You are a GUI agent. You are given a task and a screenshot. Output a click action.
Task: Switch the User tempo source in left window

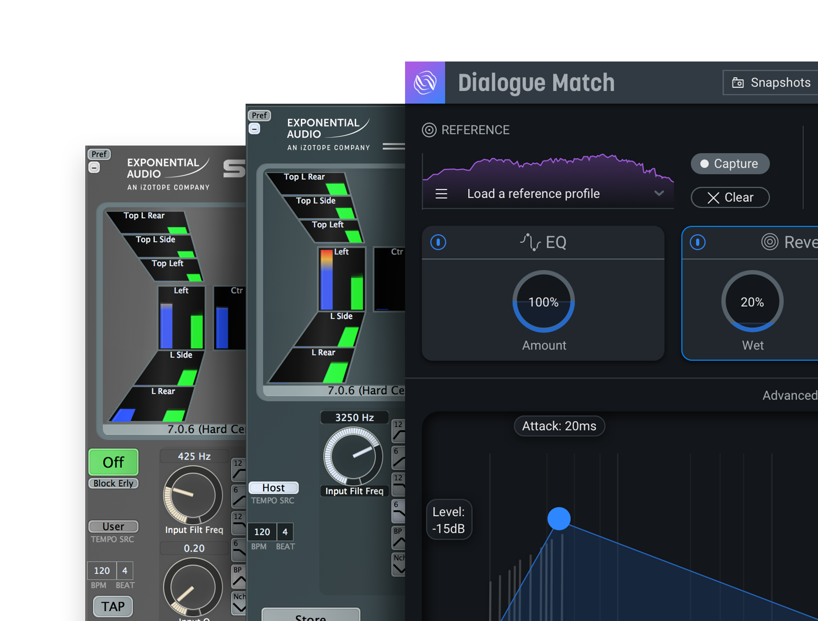(113, 526)
